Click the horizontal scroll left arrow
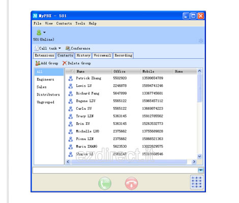Screen dimensions: 239x203 point(68,162)
